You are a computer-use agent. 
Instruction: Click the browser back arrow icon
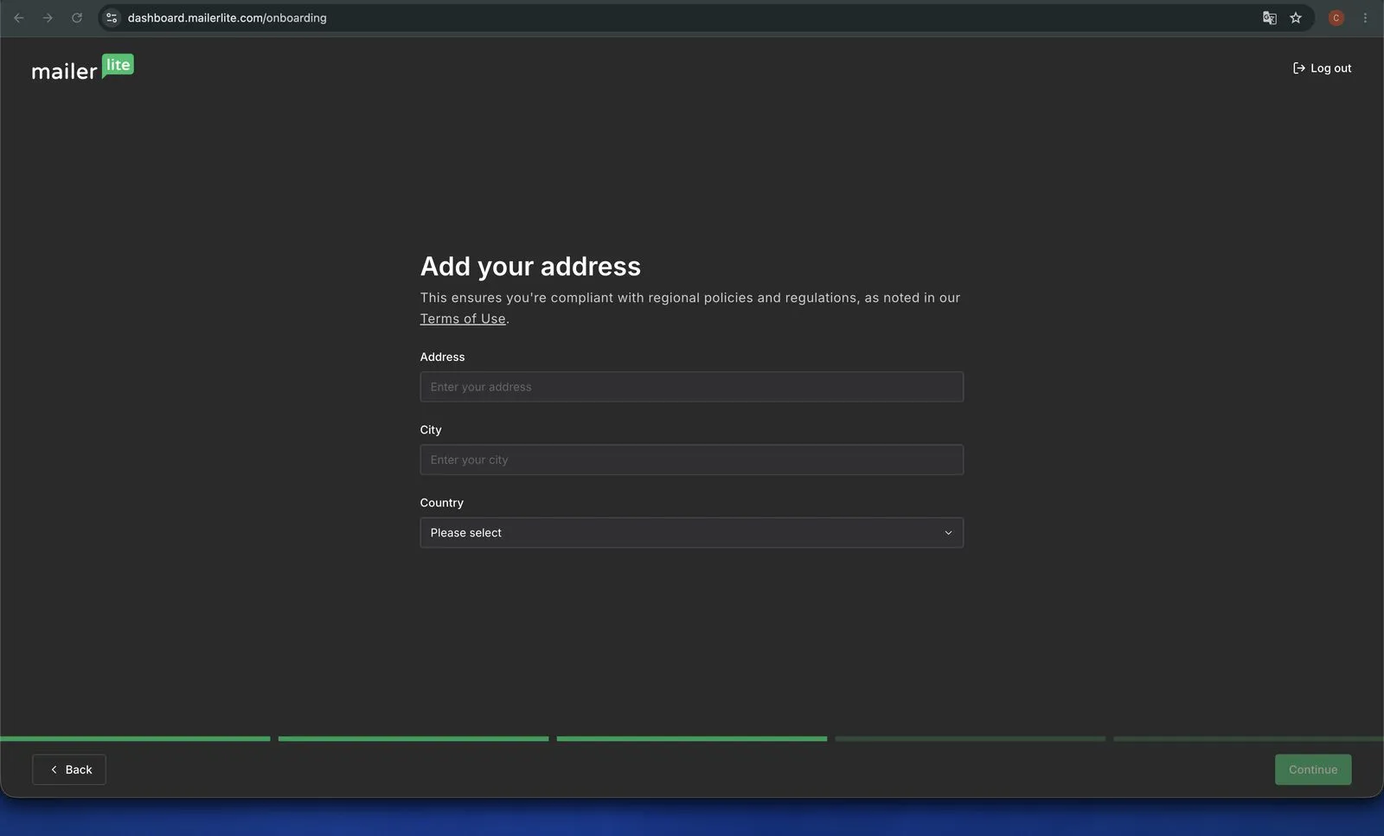(x=19, y=17)
